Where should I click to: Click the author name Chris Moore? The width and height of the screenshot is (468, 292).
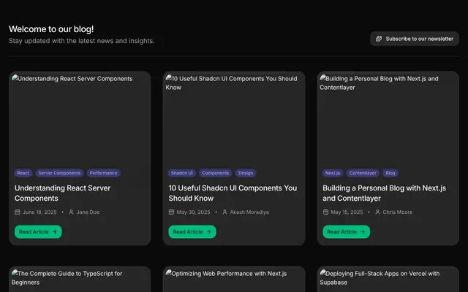[x=398, y=212]
